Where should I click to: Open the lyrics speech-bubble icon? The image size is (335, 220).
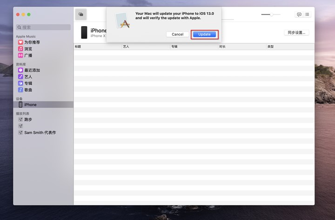tap(299, 14)
